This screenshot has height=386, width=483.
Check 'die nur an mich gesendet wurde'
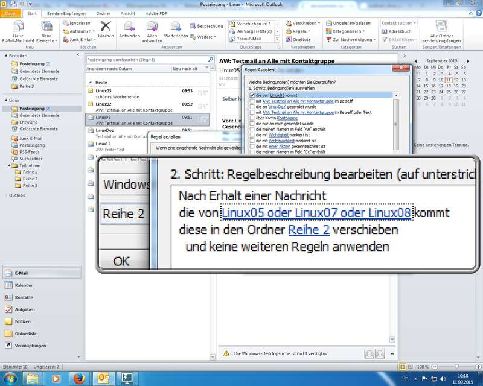252,124
